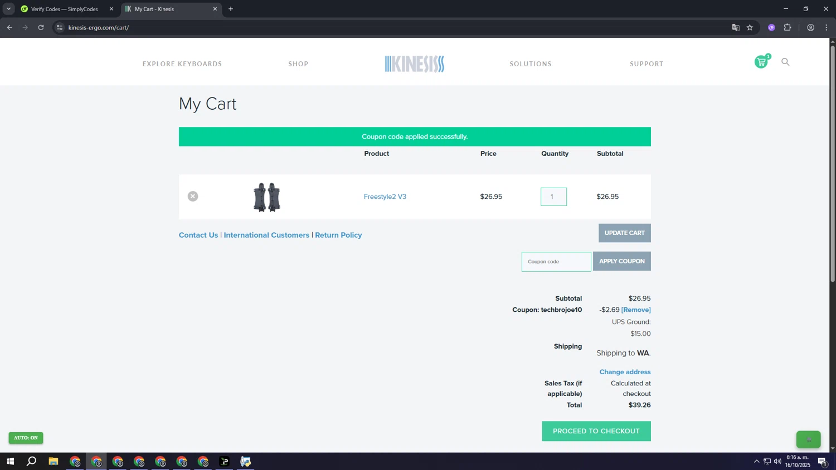
Task: Open the Freestyle2 V3 product link
Action: [385, 197]
